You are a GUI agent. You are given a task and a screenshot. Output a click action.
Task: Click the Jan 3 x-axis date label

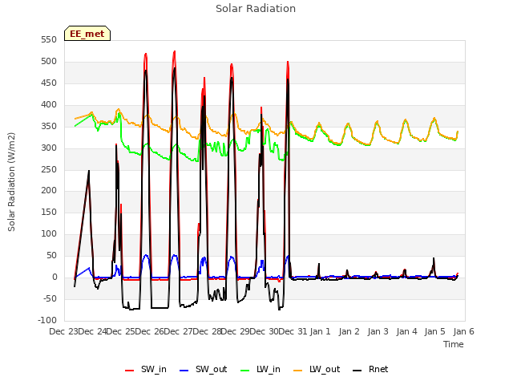coord(378,331)
